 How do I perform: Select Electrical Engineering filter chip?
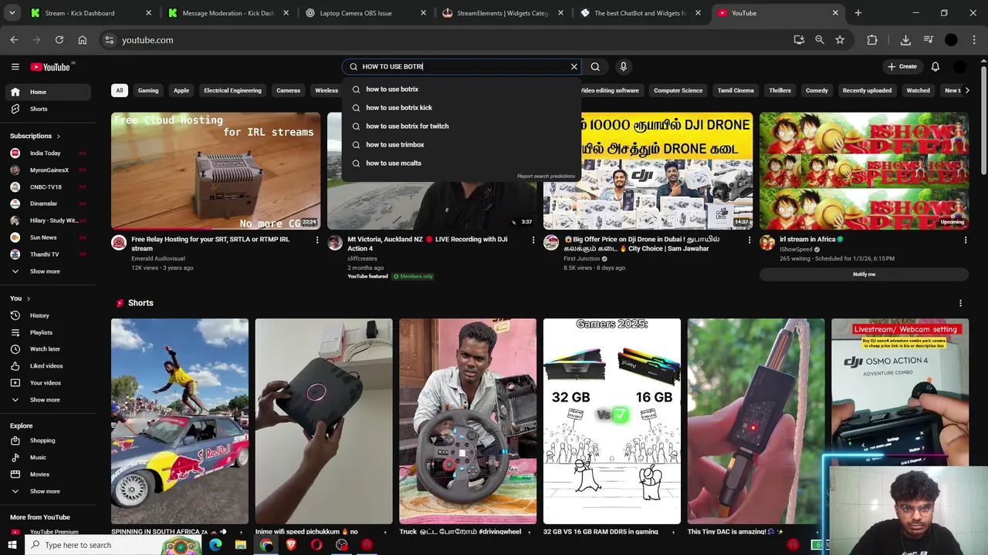pos(232,90)
